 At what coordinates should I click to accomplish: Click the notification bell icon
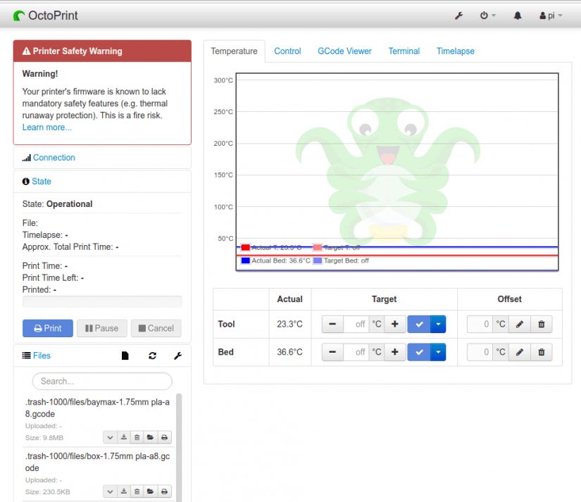pos(518,15)
